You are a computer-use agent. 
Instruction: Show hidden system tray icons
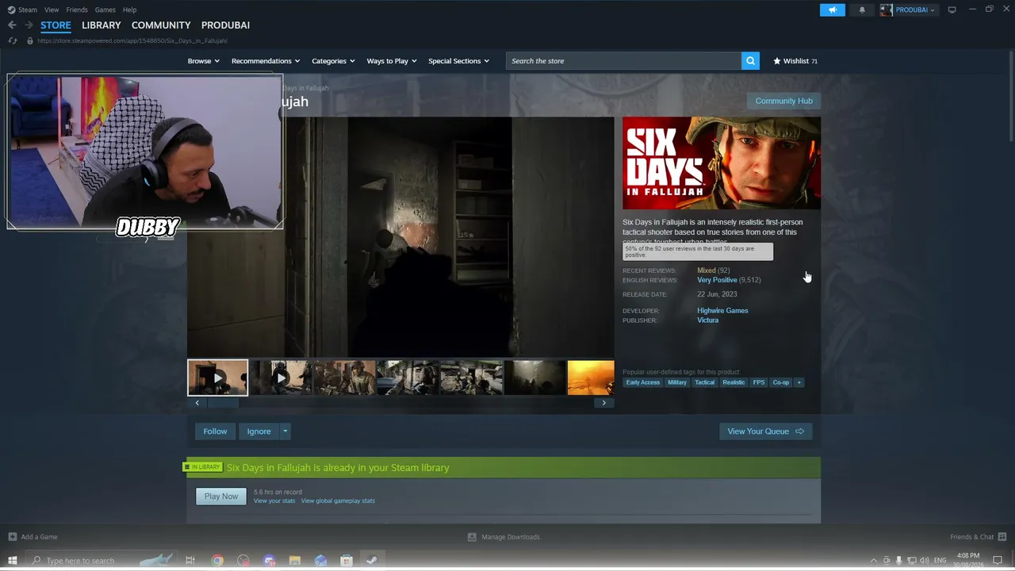point(874,561)
